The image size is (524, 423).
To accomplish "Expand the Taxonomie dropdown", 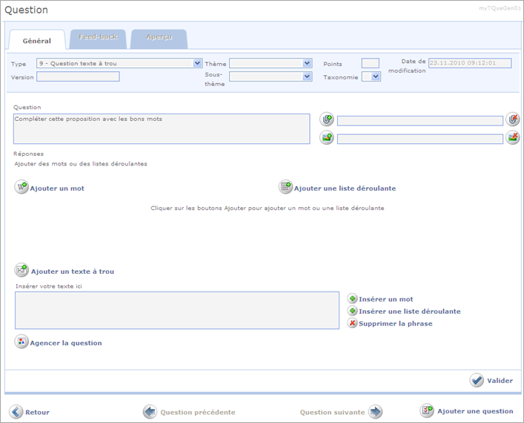I will 376,76.
